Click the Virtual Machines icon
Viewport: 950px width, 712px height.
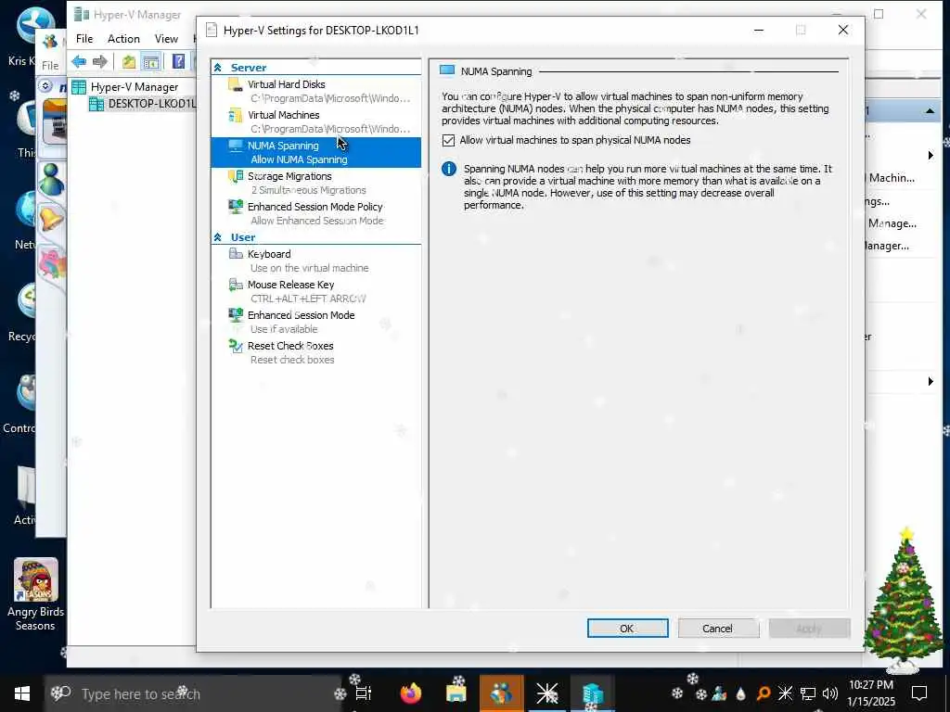point(235,115)
